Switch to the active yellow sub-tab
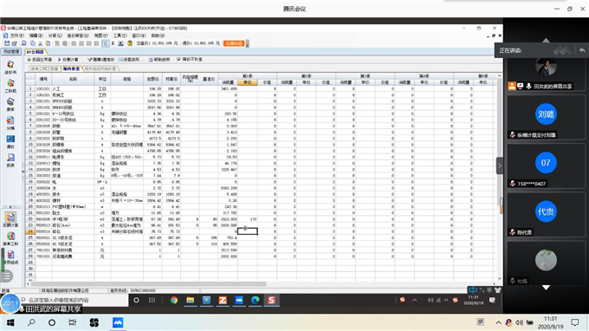Viewport: 589px width, 331px height. tap(71, 68)
